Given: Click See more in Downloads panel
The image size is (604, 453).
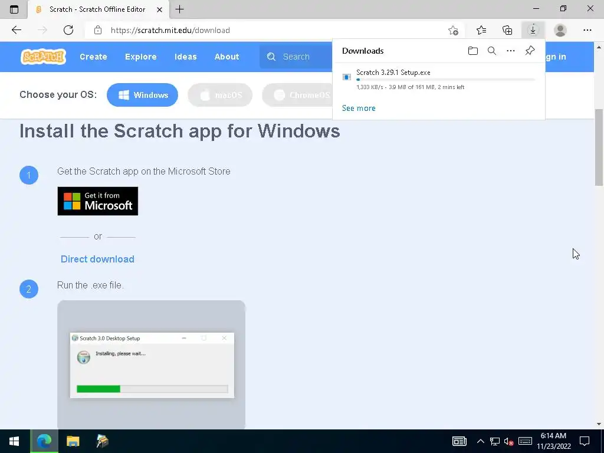Looking at the screenshot, I should (359, 109).
